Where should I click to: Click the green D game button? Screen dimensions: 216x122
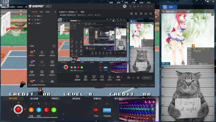(x=54, y=110)
